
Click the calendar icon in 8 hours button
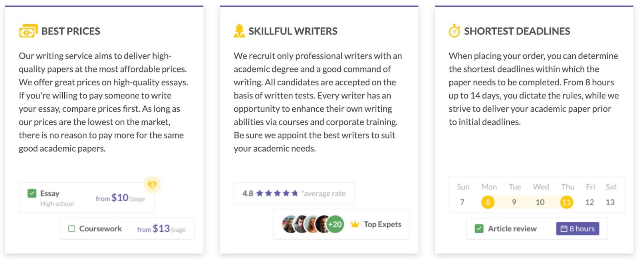pyautogui.click(x=564, y=228)
